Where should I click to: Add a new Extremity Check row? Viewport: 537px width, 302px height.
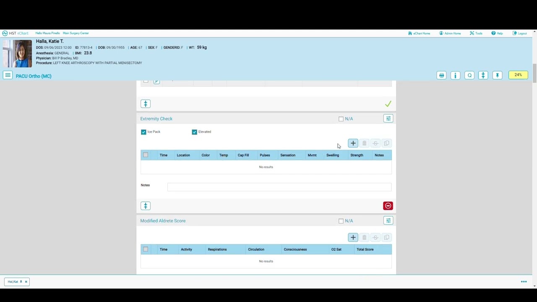353,143
